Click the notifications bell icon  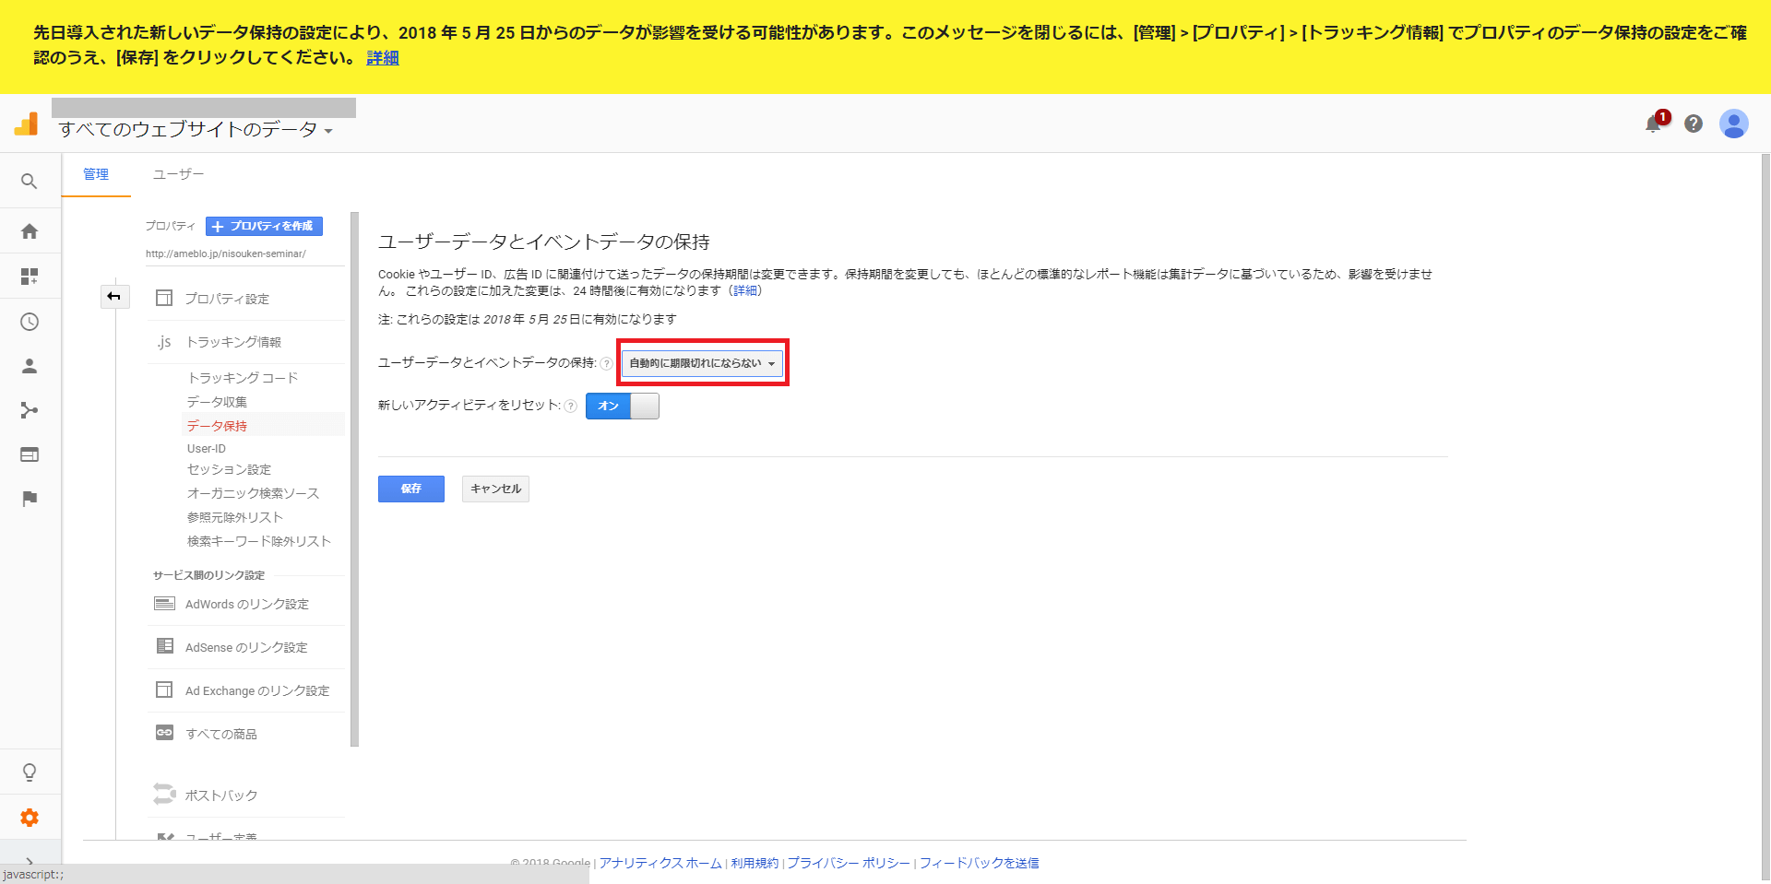pos(1654,124)
